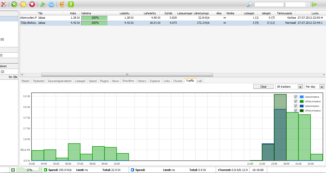Click the green arrow go icon
This screenshot has width=326, height=173.
[314, 4]
